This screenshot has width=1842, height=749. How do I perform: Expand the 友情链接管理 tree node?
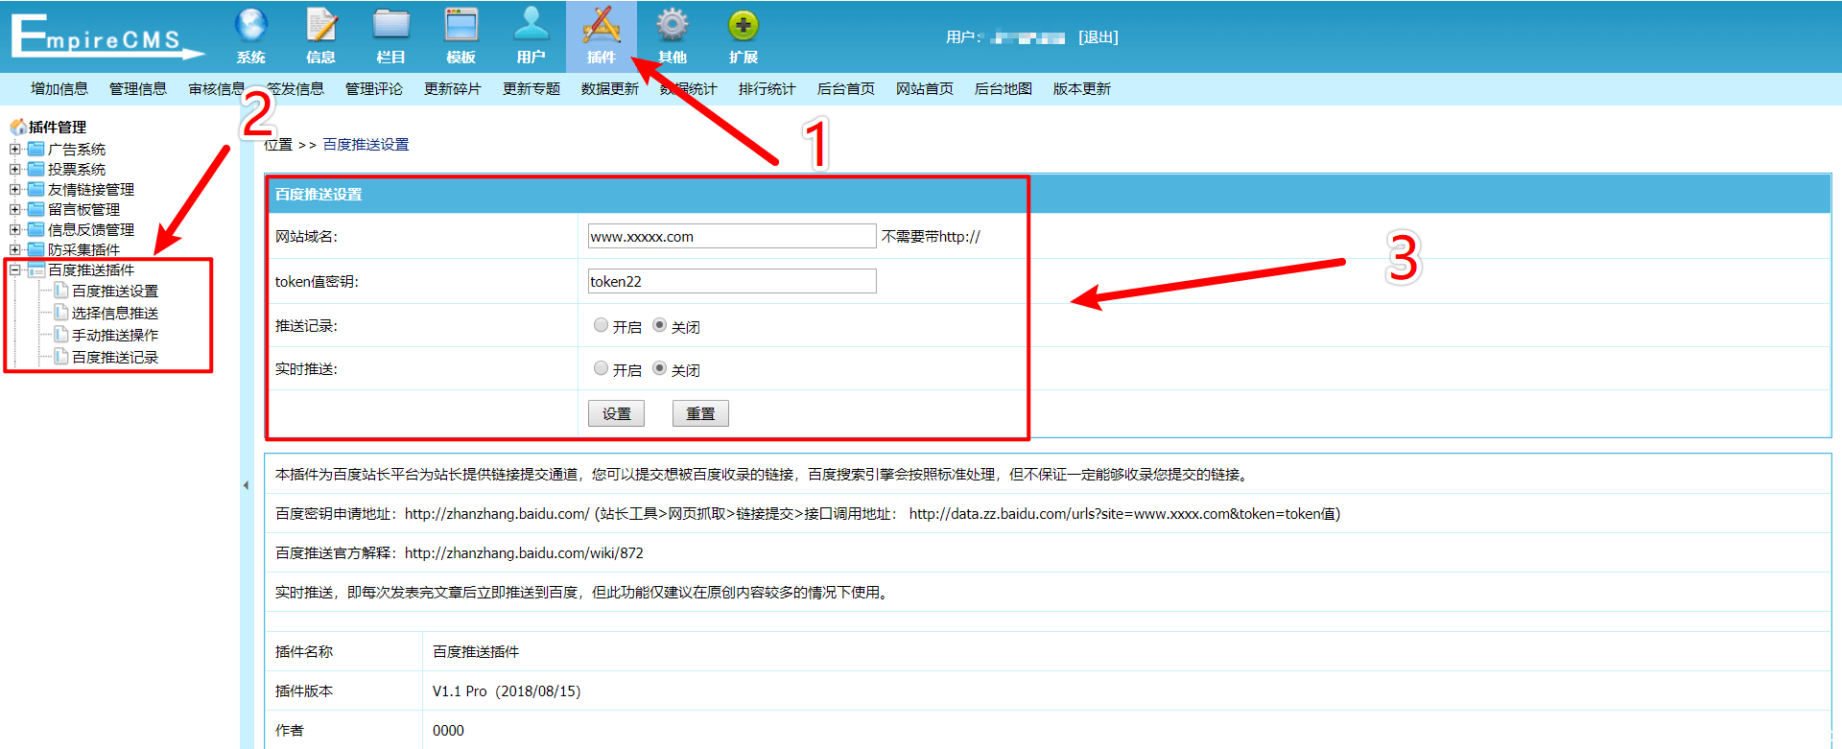14,189
